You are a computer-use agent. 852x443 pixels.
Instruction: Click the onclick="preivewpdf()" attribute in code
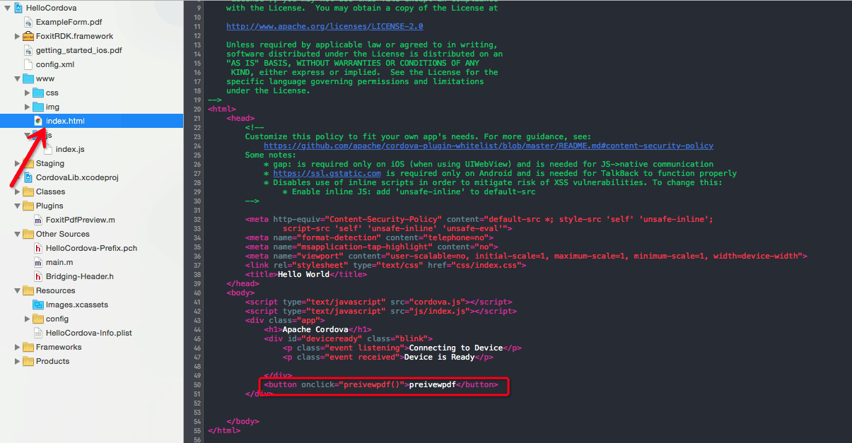353,384
